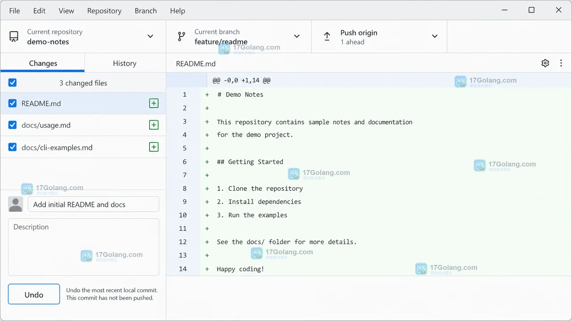The image size is (572, 321).
Task: Uncheck the README.md file checkbox
Action: pyautogui.click(x=13, y=103)
